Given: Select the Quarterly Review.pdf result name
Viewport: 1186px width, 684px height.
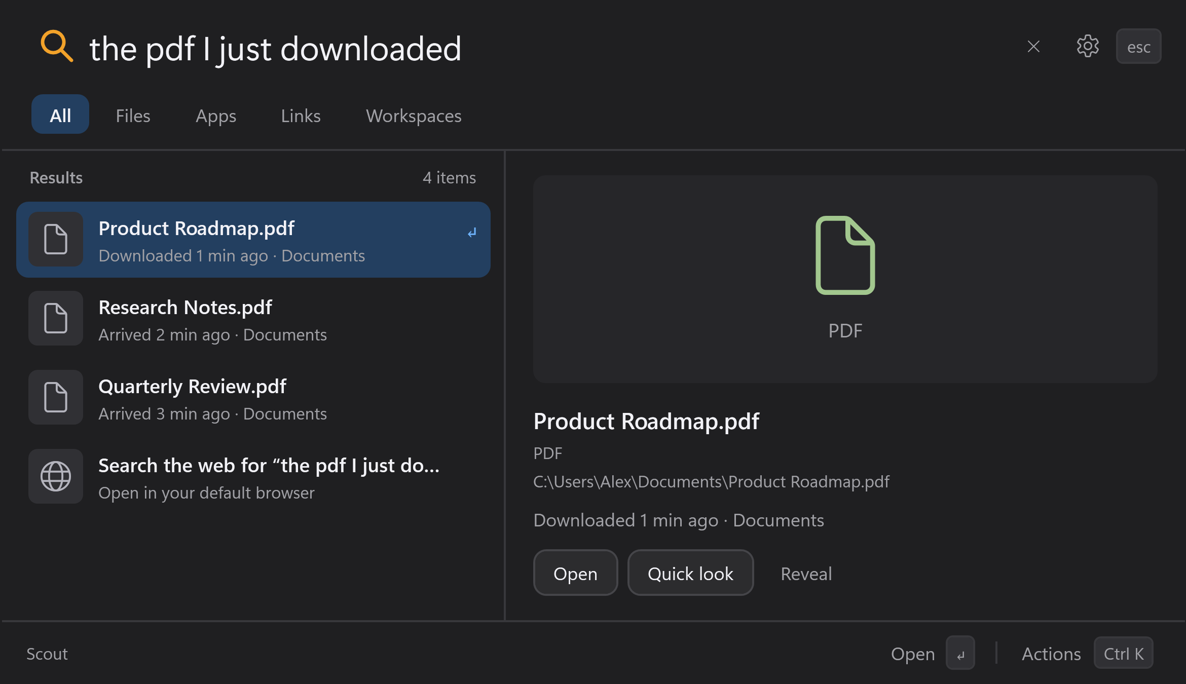Looking at the screenshot, I should 192,387.
